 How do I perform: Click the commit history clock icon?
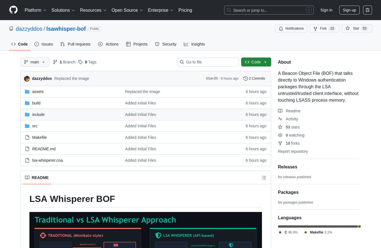tap(245, 78)
